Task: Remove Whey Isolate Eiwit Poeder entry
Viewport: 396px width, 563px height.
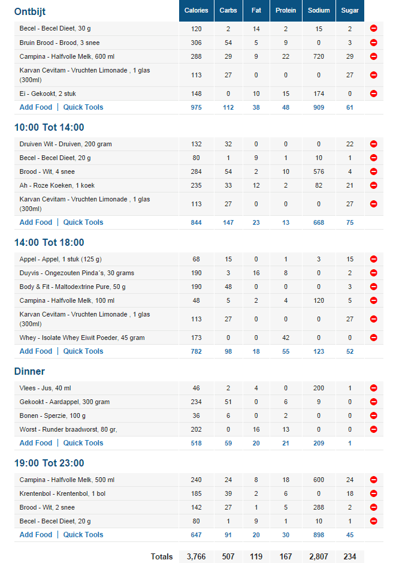Action: (373, 338)
